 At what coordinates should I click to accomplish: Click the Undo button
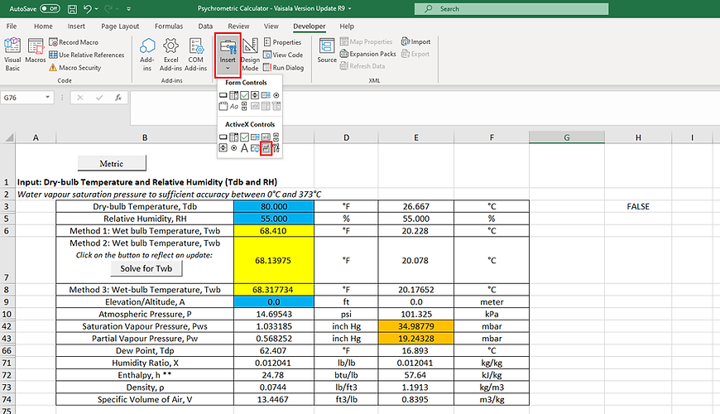pos(87,9)
